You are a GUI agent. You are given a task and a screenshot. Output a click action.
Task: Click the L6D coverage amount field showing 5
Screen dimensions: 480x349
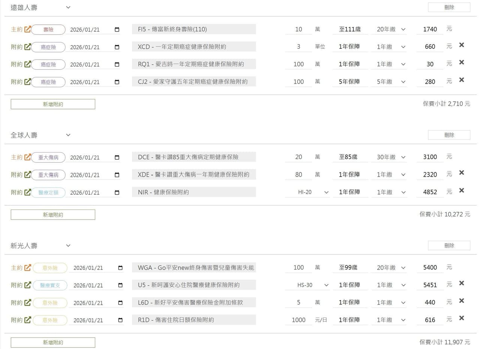298,303
